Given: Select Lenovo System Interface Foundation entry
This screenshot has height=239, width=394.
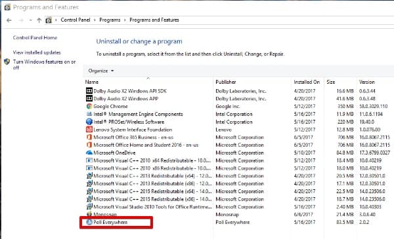Looking at the screenshot, I should click(x=133, y=130).
